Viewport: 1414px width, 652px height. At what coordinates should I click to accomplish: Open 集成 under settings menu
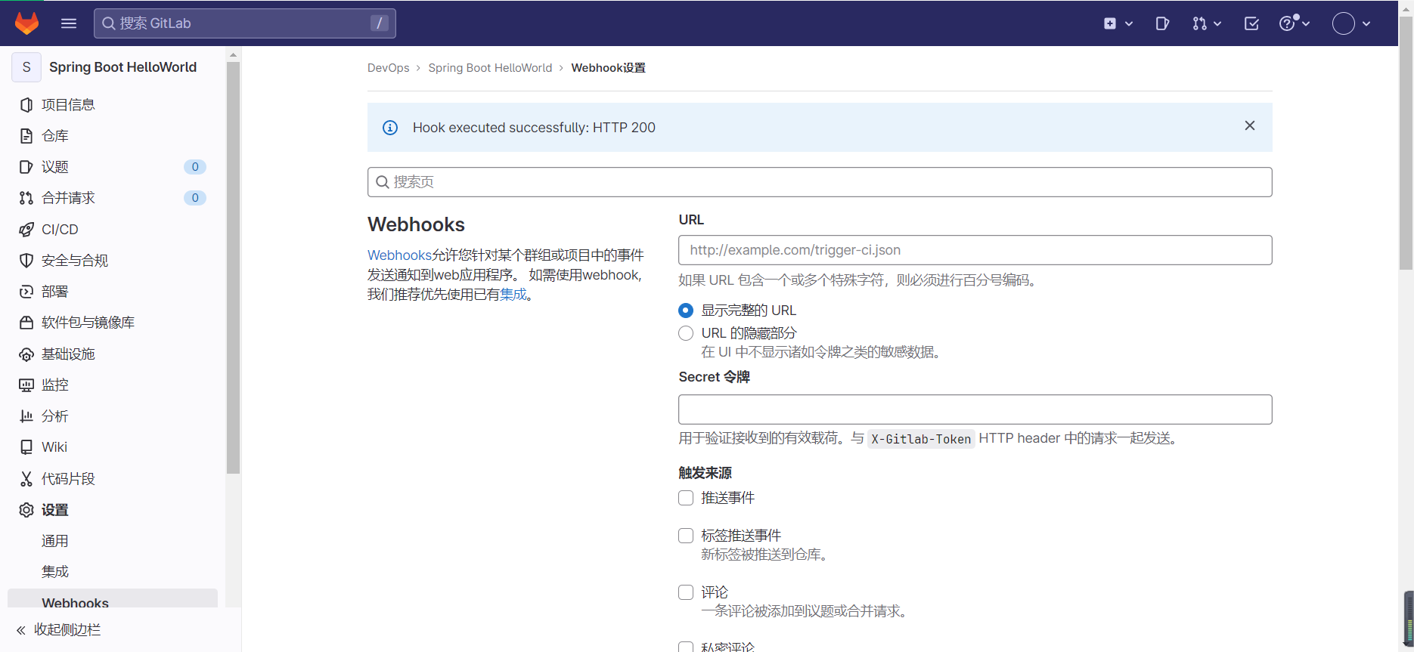click(x=55, y=572)
